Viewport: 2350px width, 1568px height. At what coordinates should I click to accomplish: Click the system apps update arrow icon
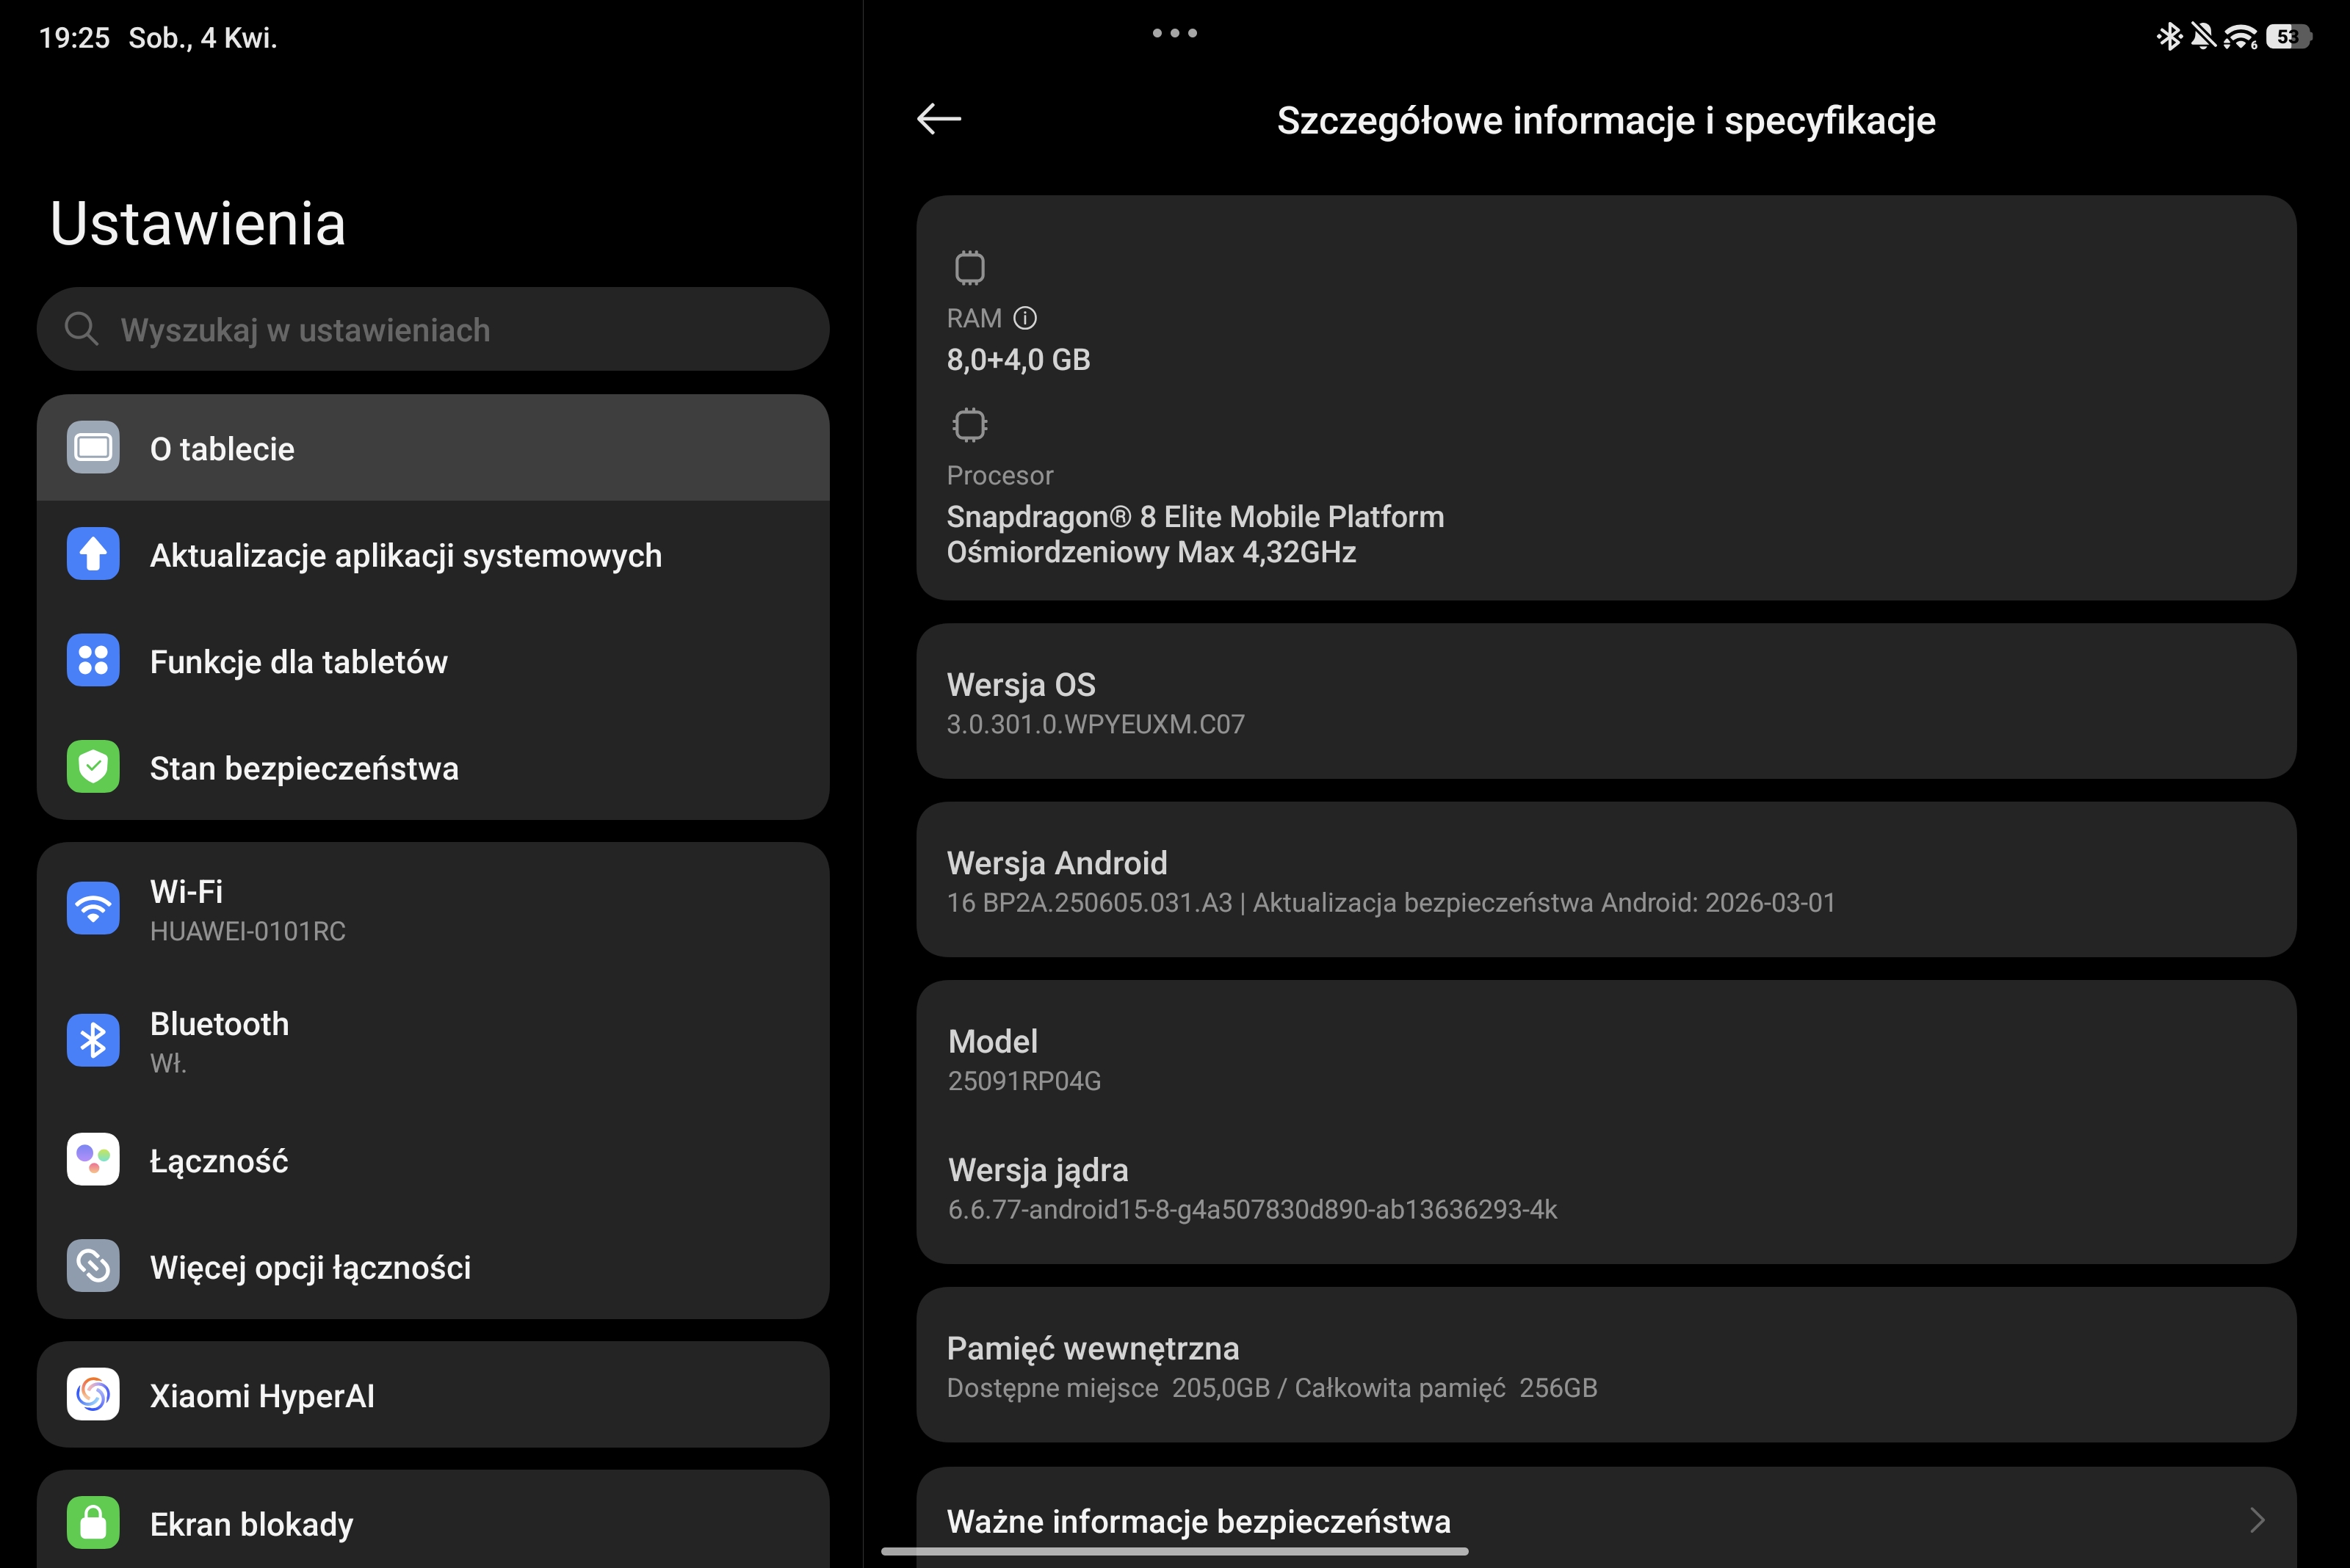click(x=93, y=554)
